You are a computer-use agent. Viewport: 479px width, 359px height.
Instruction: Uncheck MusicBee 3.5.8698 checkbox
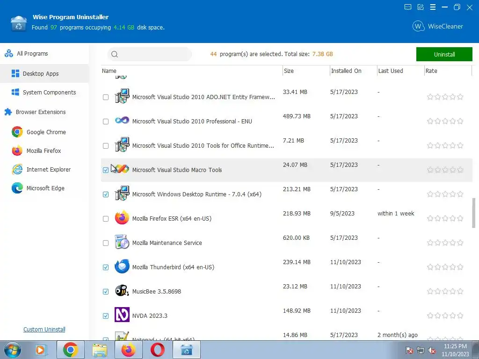106,292
